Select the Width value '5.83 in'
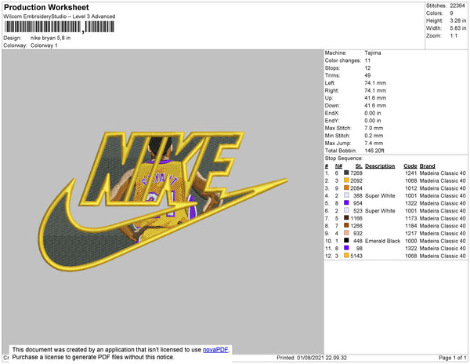 (457, 28)
